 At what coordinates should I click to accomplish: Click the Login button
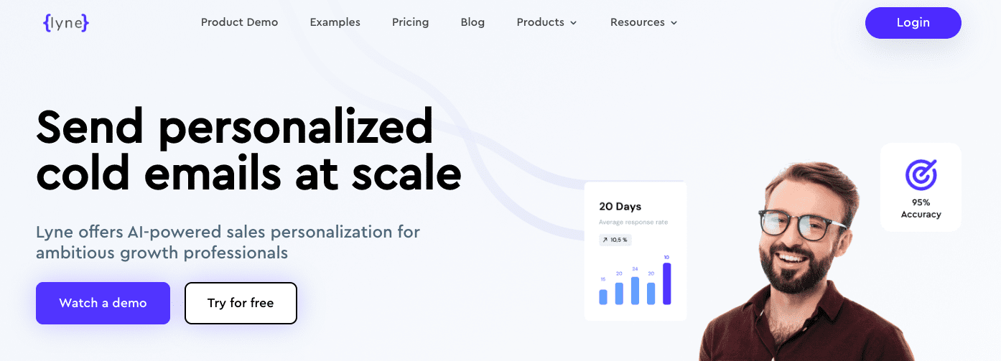tap(913, 23)
